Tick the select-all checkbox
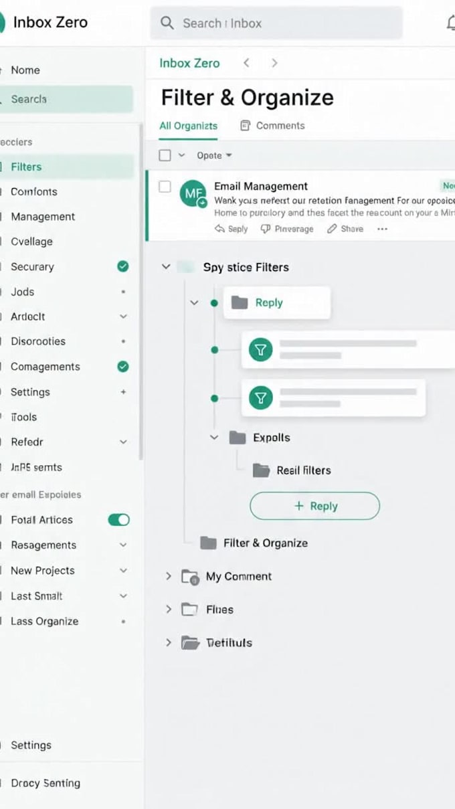The width and height of the screenshot is (455, 809). point(165,155)
